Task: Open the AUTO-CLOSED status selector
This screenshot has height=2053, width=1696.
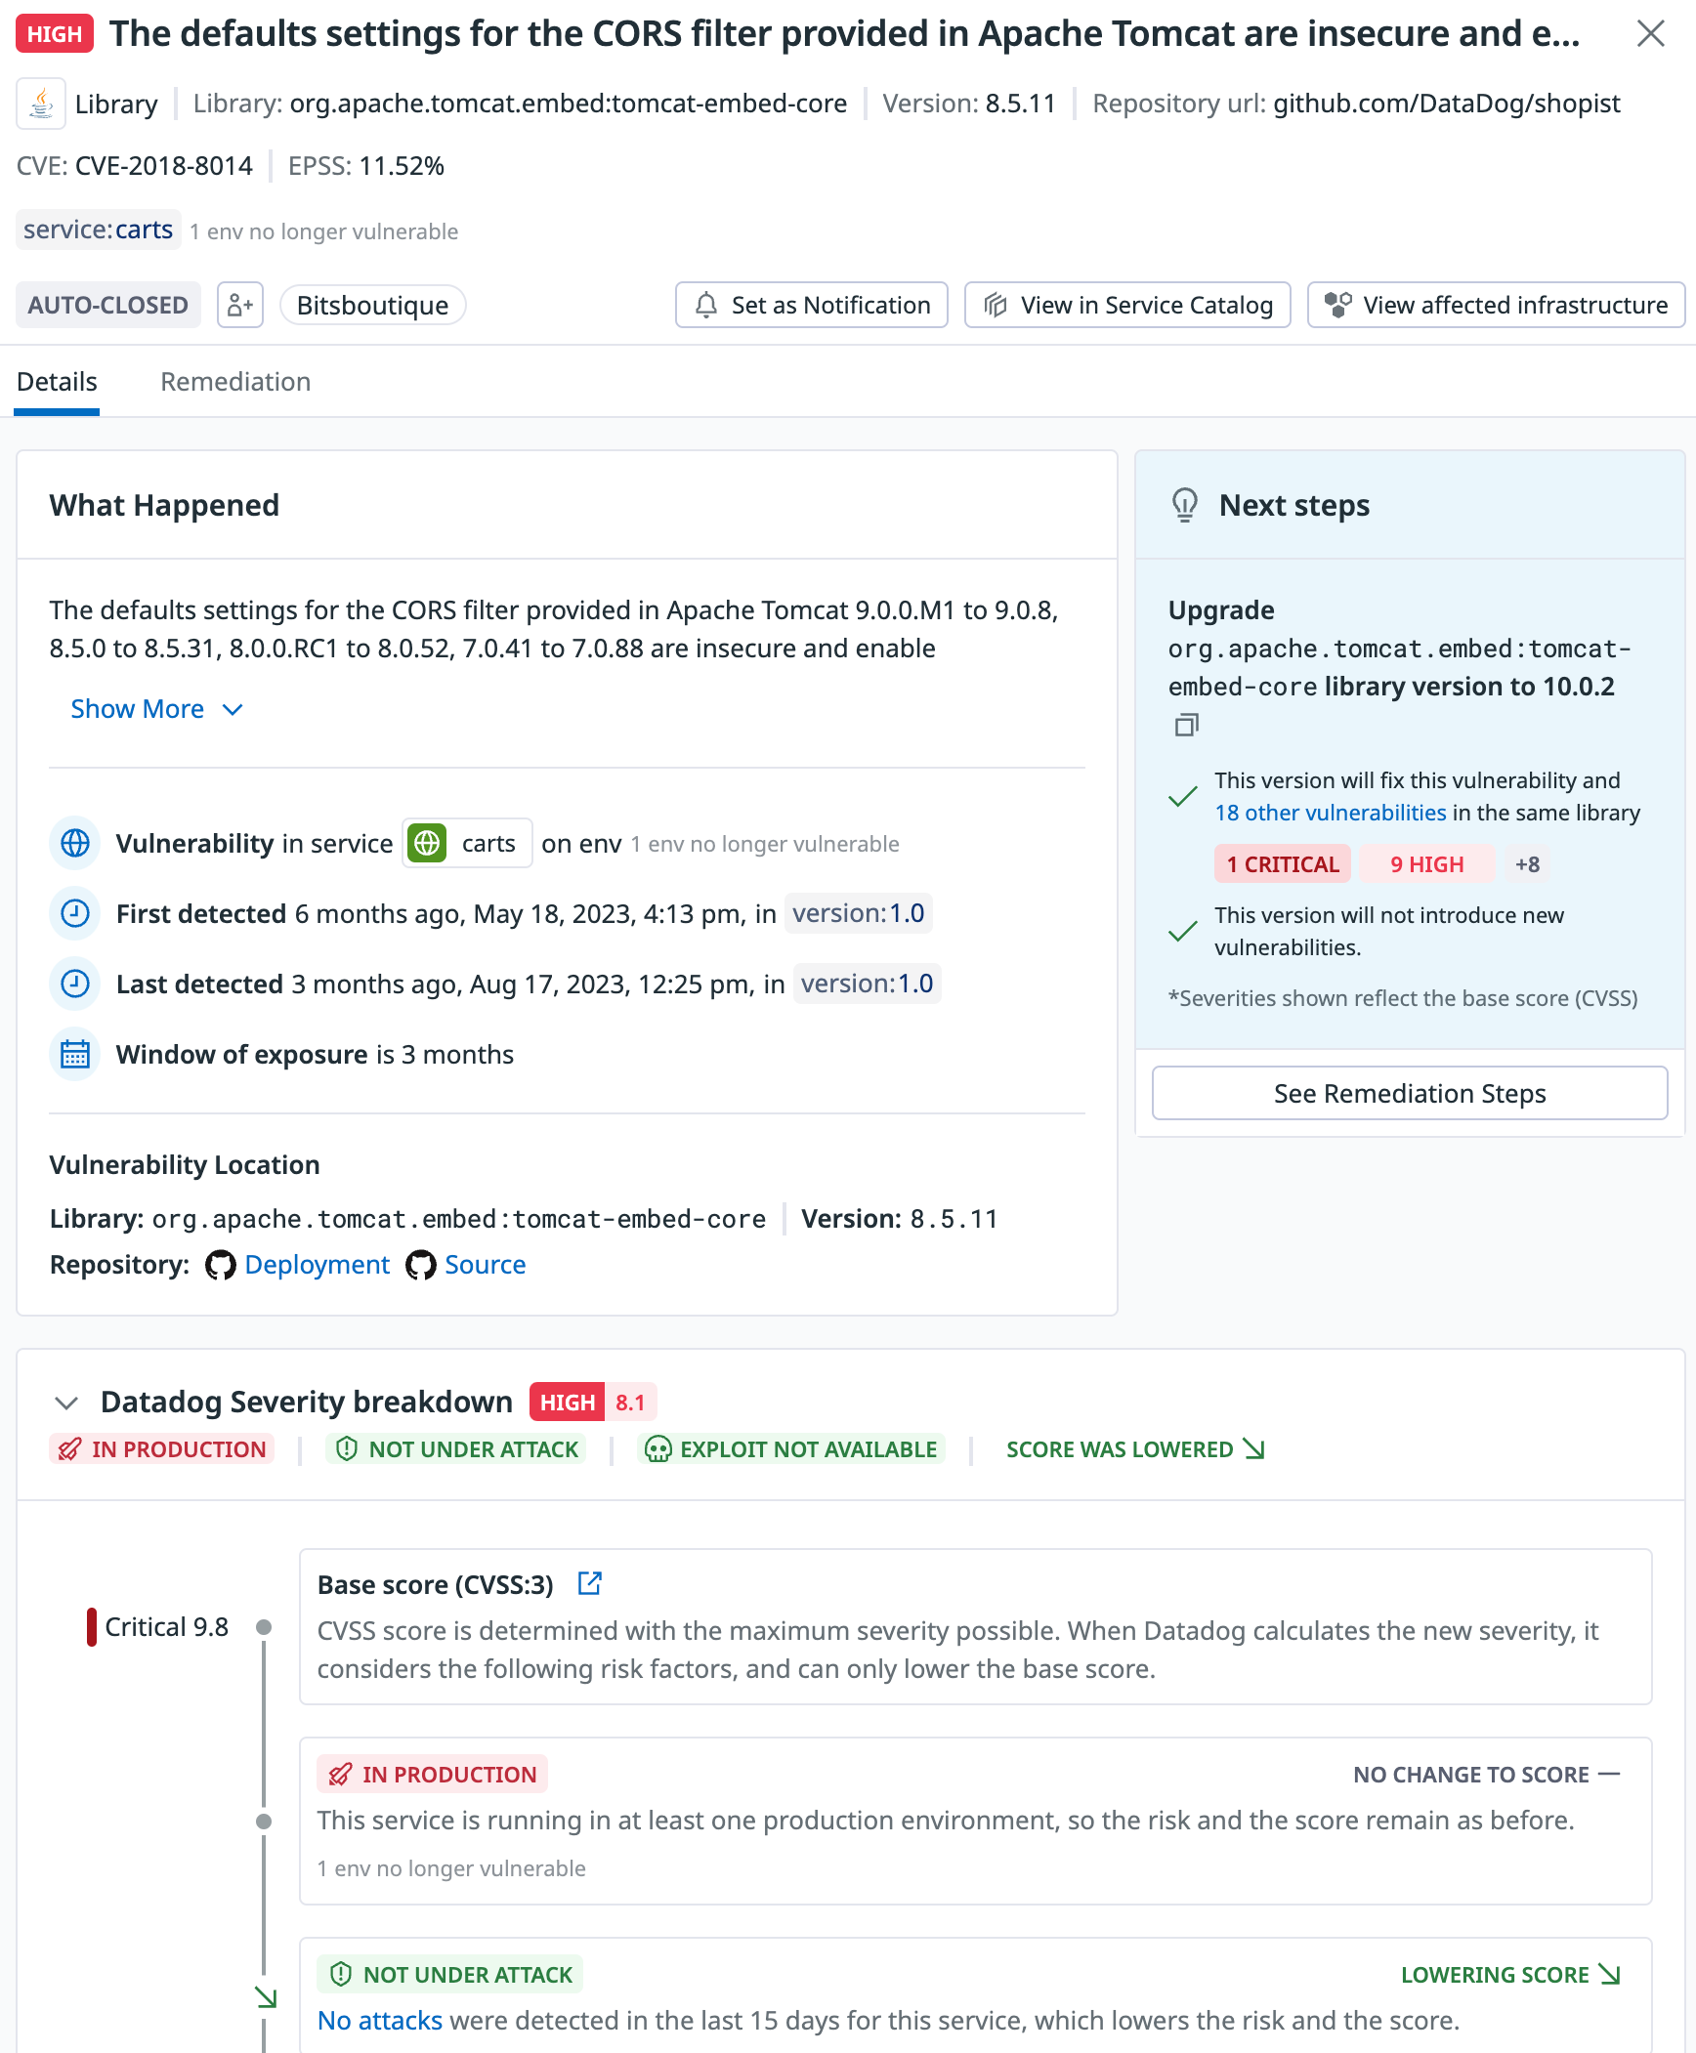Action: [x=108, y=305]
